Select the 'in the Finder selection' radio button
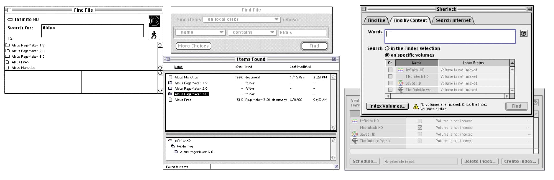The width and height of the screenshot is (554, 180). pos(387,48)
